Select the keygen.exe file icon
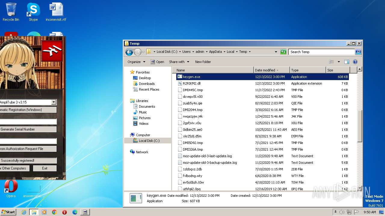 [180, 77]
